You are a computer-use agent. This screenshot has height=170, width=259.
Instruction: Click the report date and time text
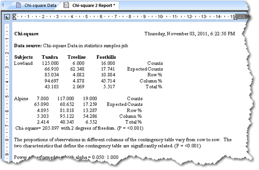coord(190,34)
